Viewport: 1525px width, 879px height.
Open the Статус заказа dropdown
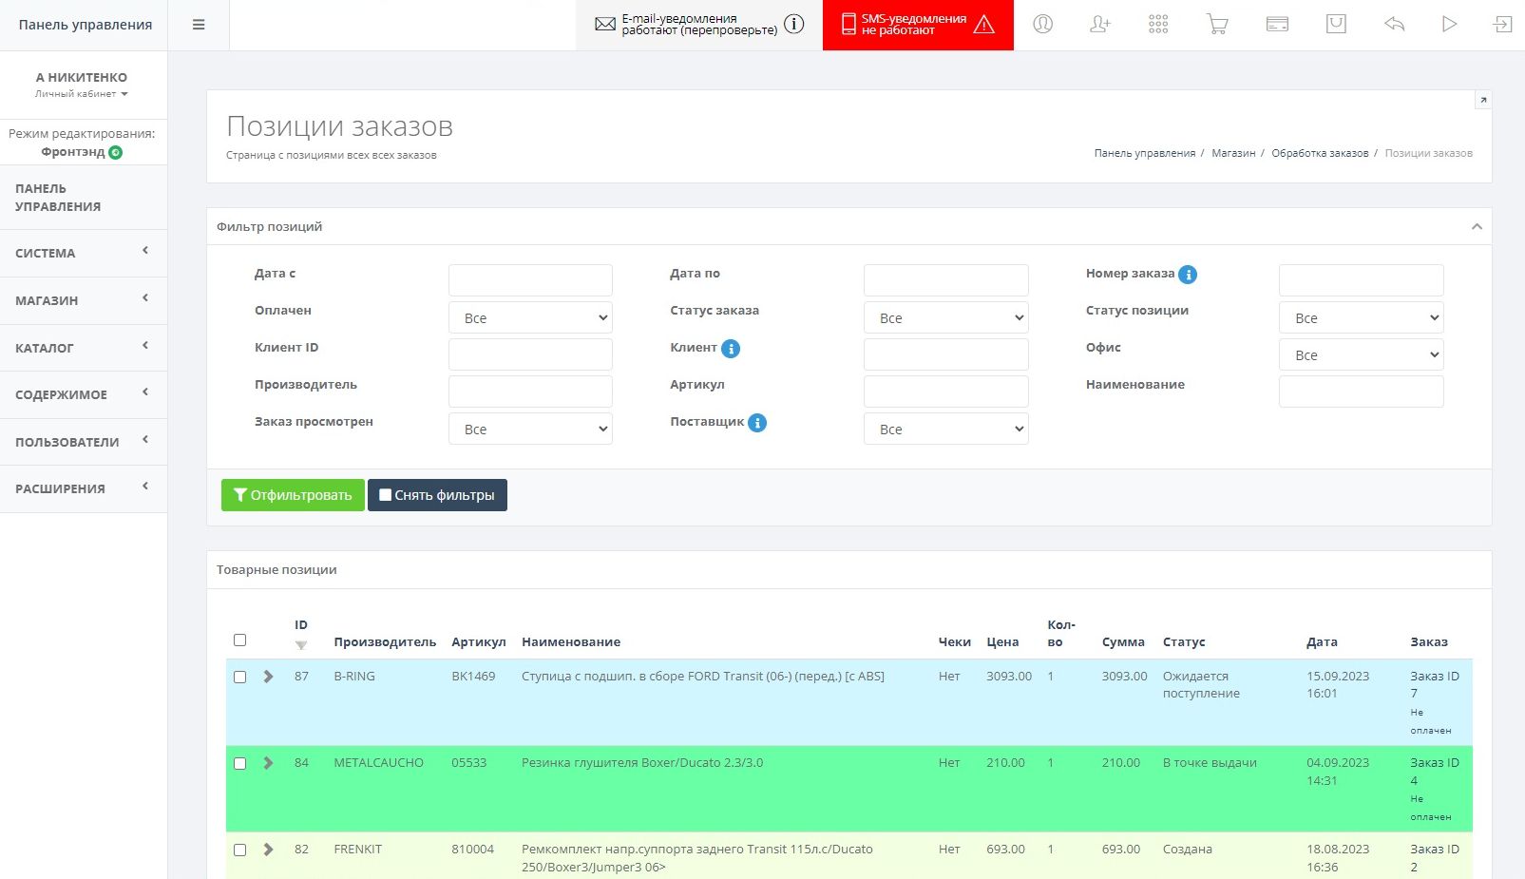(x=945, y=318)
